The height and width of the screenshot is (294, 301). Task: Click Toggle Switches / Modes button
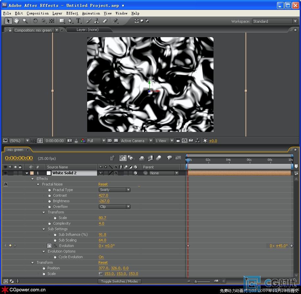click(119, 282)
